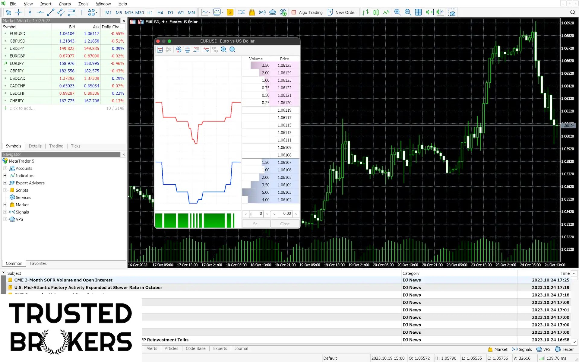
Task: Switch to the Ticks tab
Action: click(75, 146)
